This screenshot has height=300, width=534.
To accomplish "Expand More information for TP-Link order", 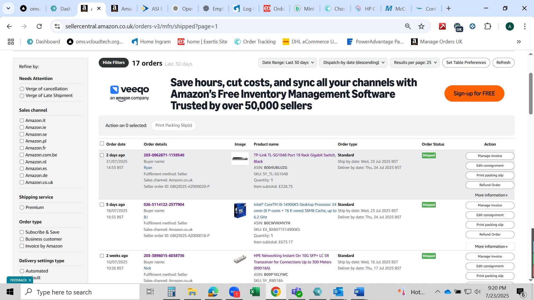I will 491,195.
